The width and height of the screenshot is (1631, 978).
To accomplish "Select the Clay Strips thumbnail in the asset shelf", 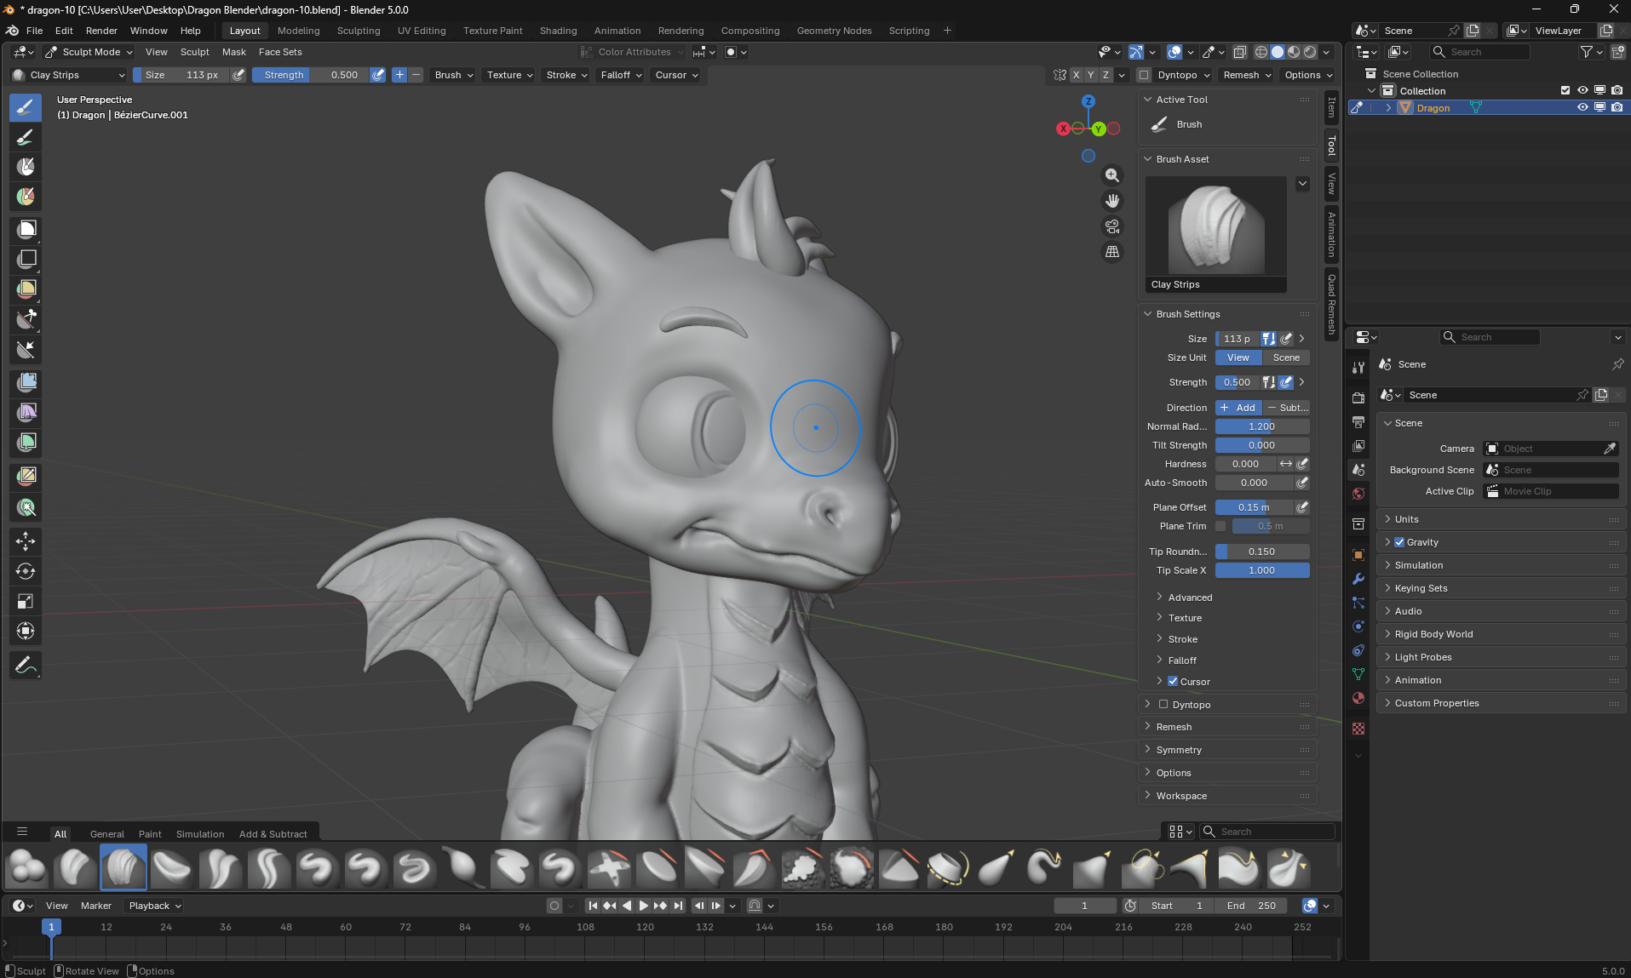I will pyautogui.click(x=123, y=866).
